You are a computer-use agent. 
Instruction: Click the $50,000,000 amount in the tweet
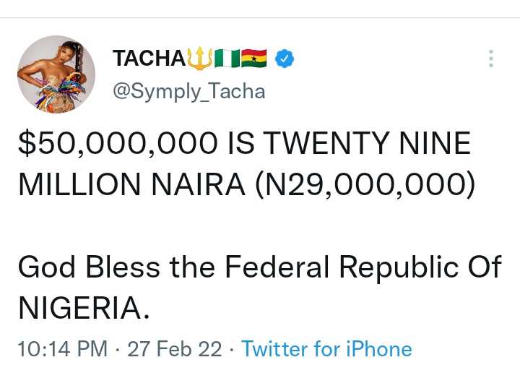tap(116, 145)
